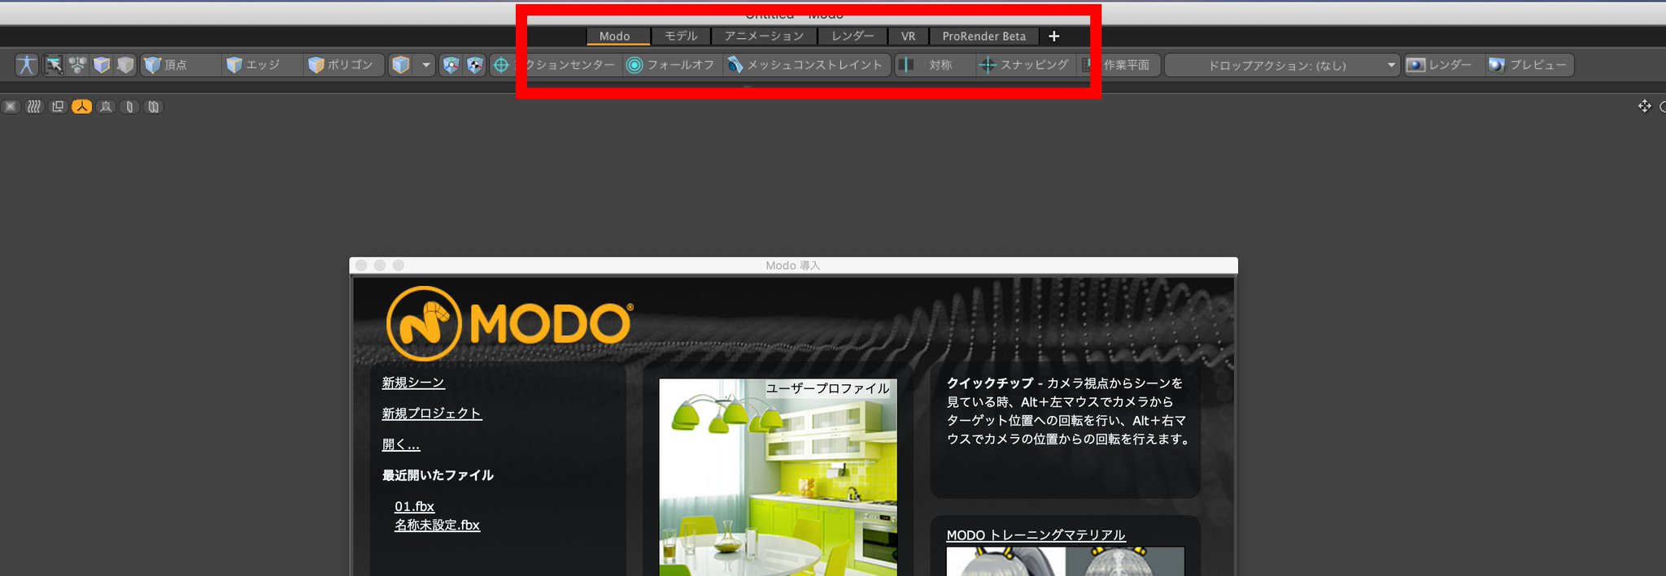1666x576 pixels.
Task: Switch to 頂点 vertex selection mode
Action: coord(181,65)
